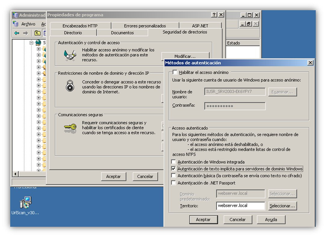Screen dimensions: 326x237
Task: Check Autenticación básica option
Action: pyautogui.click(x=173, y=176)
